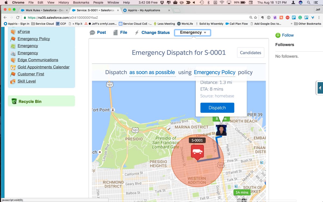Click the candidate's photo marker on the map
This screenshot has height=202, width=323.
pyautogui.click(x=221, y=130)
